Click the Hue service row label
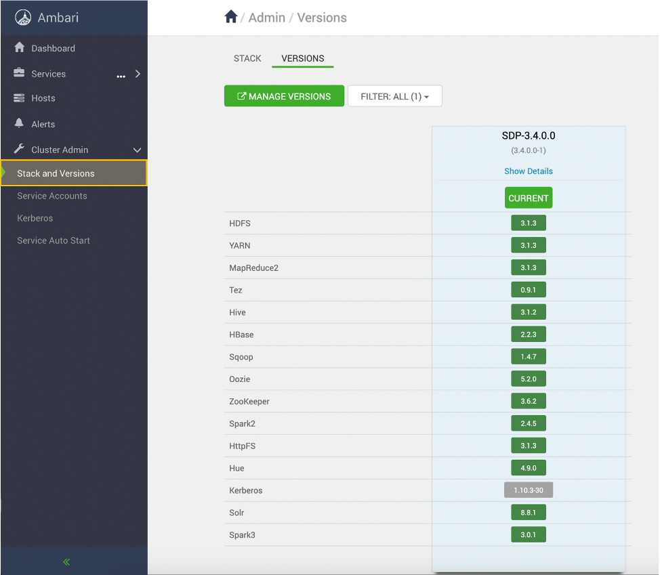 pos(236,468)
